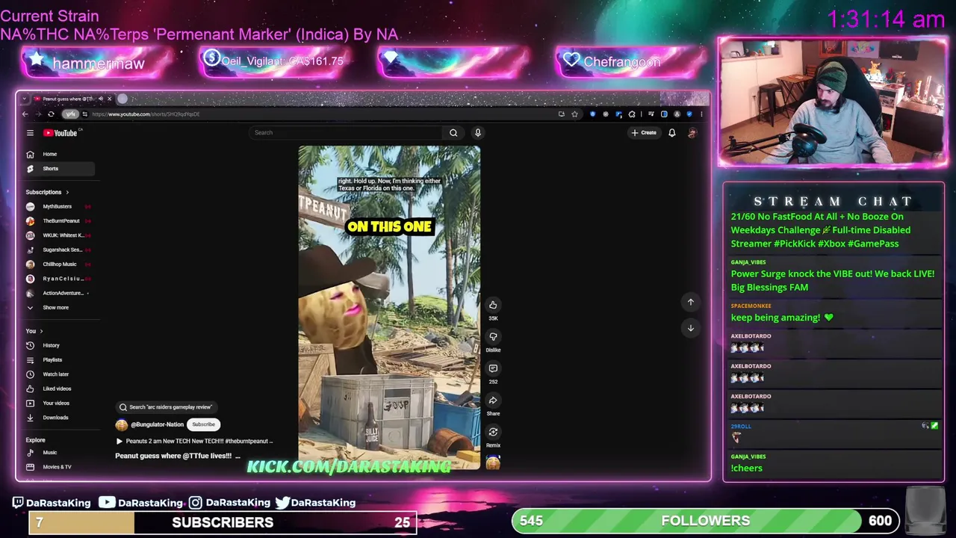Screen dimensions: 956x538
Task: Toggle the VPN badge in address bar
Action: [x=70, y=114]
